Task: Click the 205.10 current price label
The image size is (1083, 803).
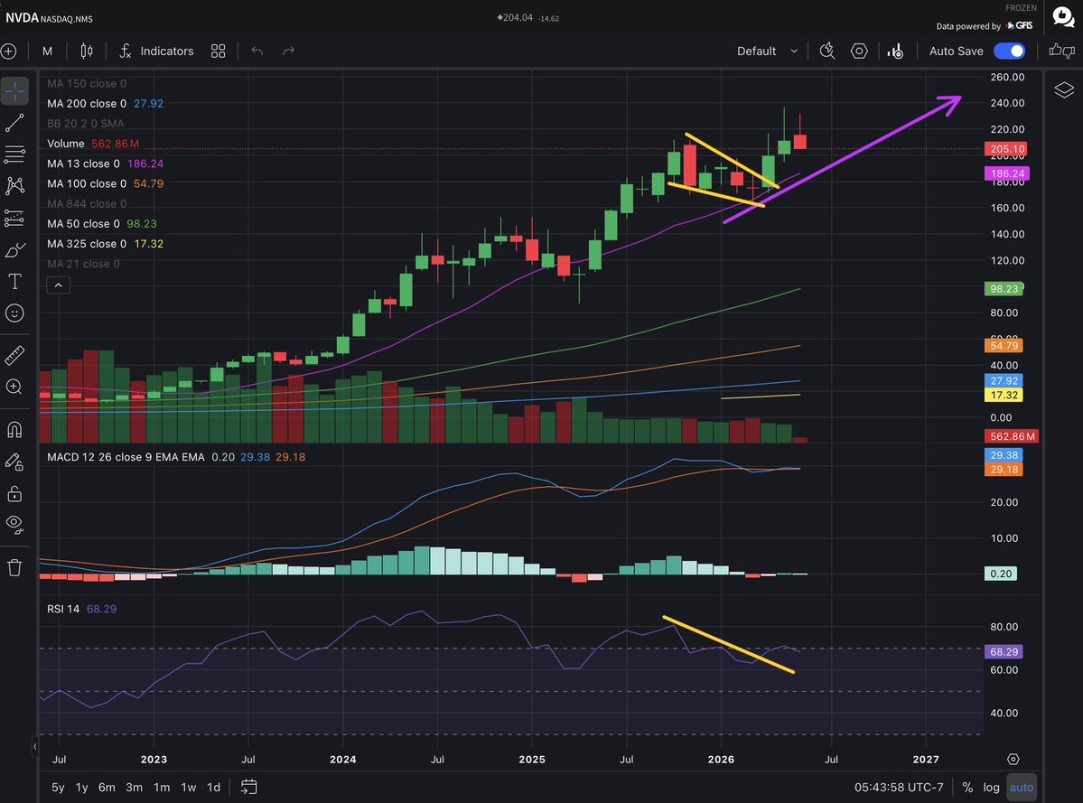Action: coord(1005,149)
